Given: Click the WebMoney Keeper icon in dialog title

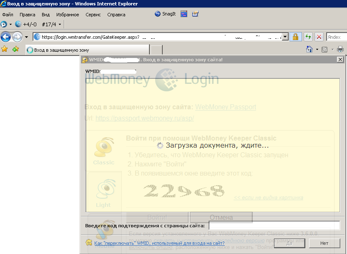Looking at the screenshot, I should 85,60.
